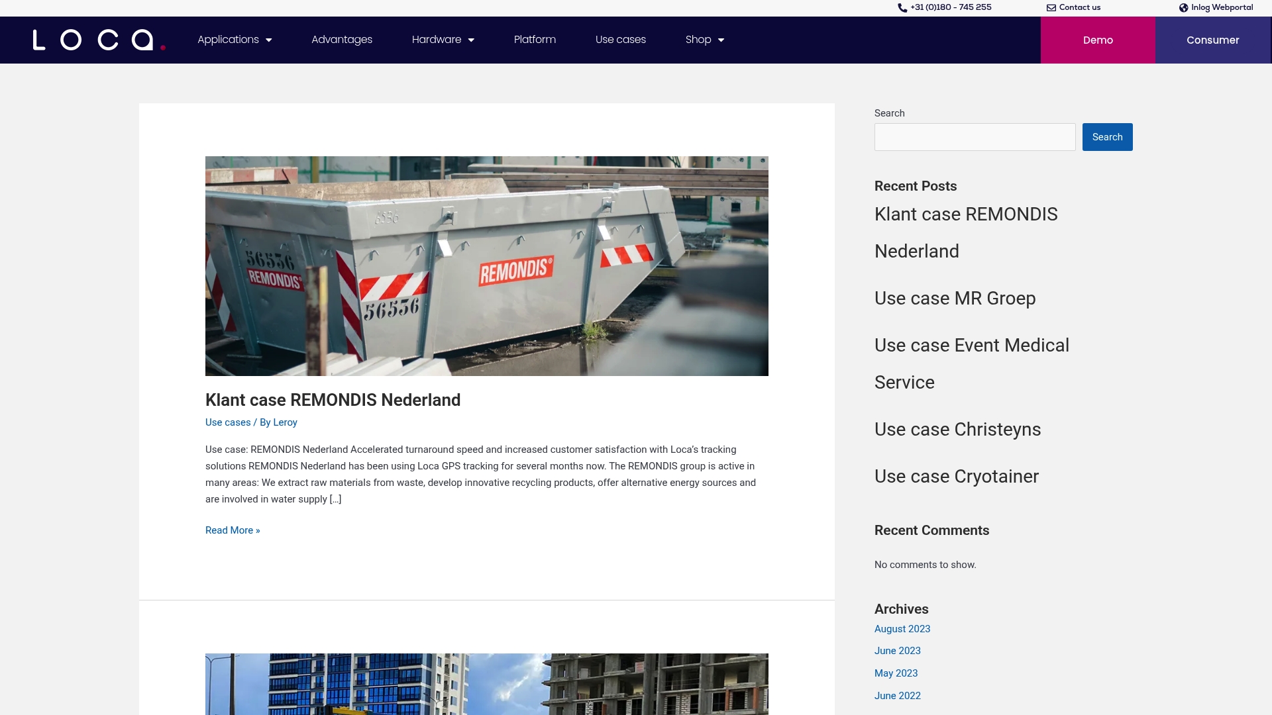Click the envelope icon beside Contact us
This screenshot has height=715, width=1272.
click(x=1051, y=8)
